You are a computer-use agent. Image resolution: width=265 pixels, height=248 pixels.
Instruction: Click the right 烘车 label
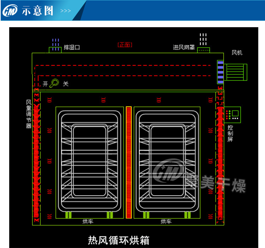(x=166, y=221)
